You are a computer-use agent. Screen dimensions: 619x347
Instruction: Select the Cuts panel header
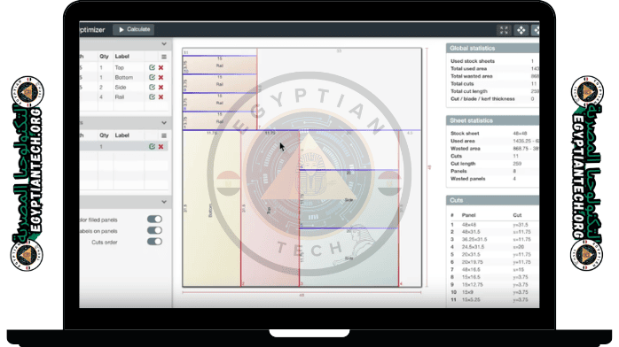493,200
